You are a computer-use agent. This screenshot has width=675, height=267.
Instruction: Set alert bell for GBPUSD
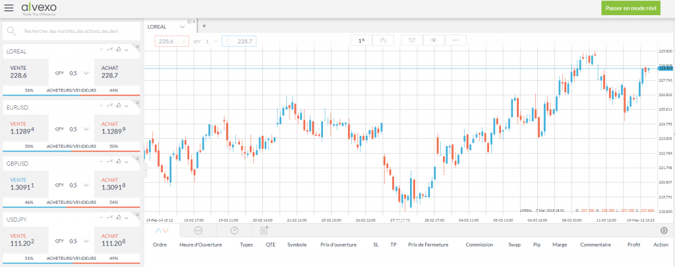tap(119, 161)
